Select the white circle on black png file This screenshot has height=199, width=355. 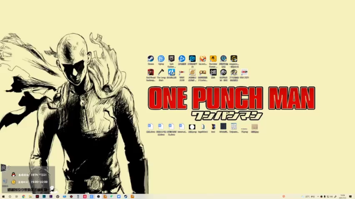tap(192, 127)
